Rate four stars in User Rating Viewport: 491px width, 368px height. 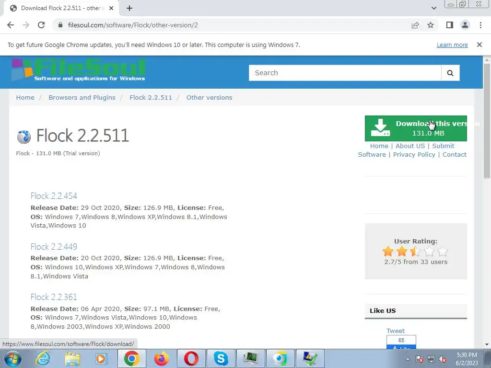tap(429, 251)
